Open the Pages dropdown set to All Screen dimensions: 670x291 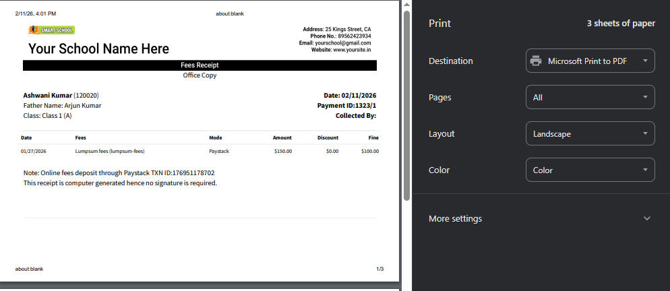590,98
